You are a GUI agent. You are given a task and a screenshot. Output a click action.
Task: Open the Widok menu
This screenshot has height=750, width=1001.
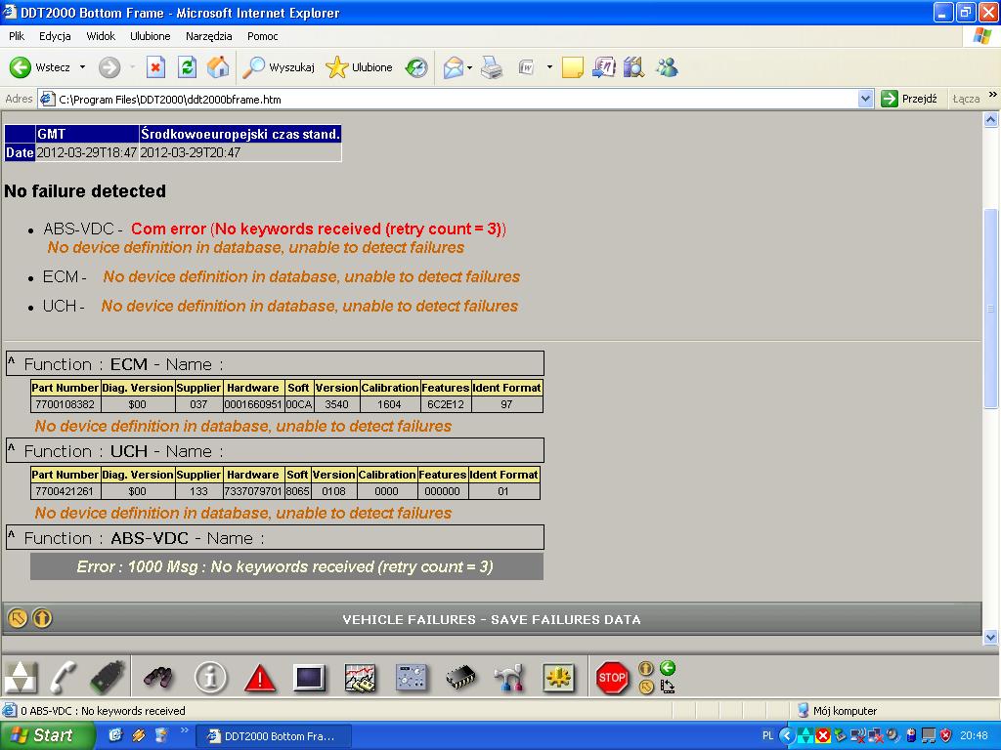[101, 36]
